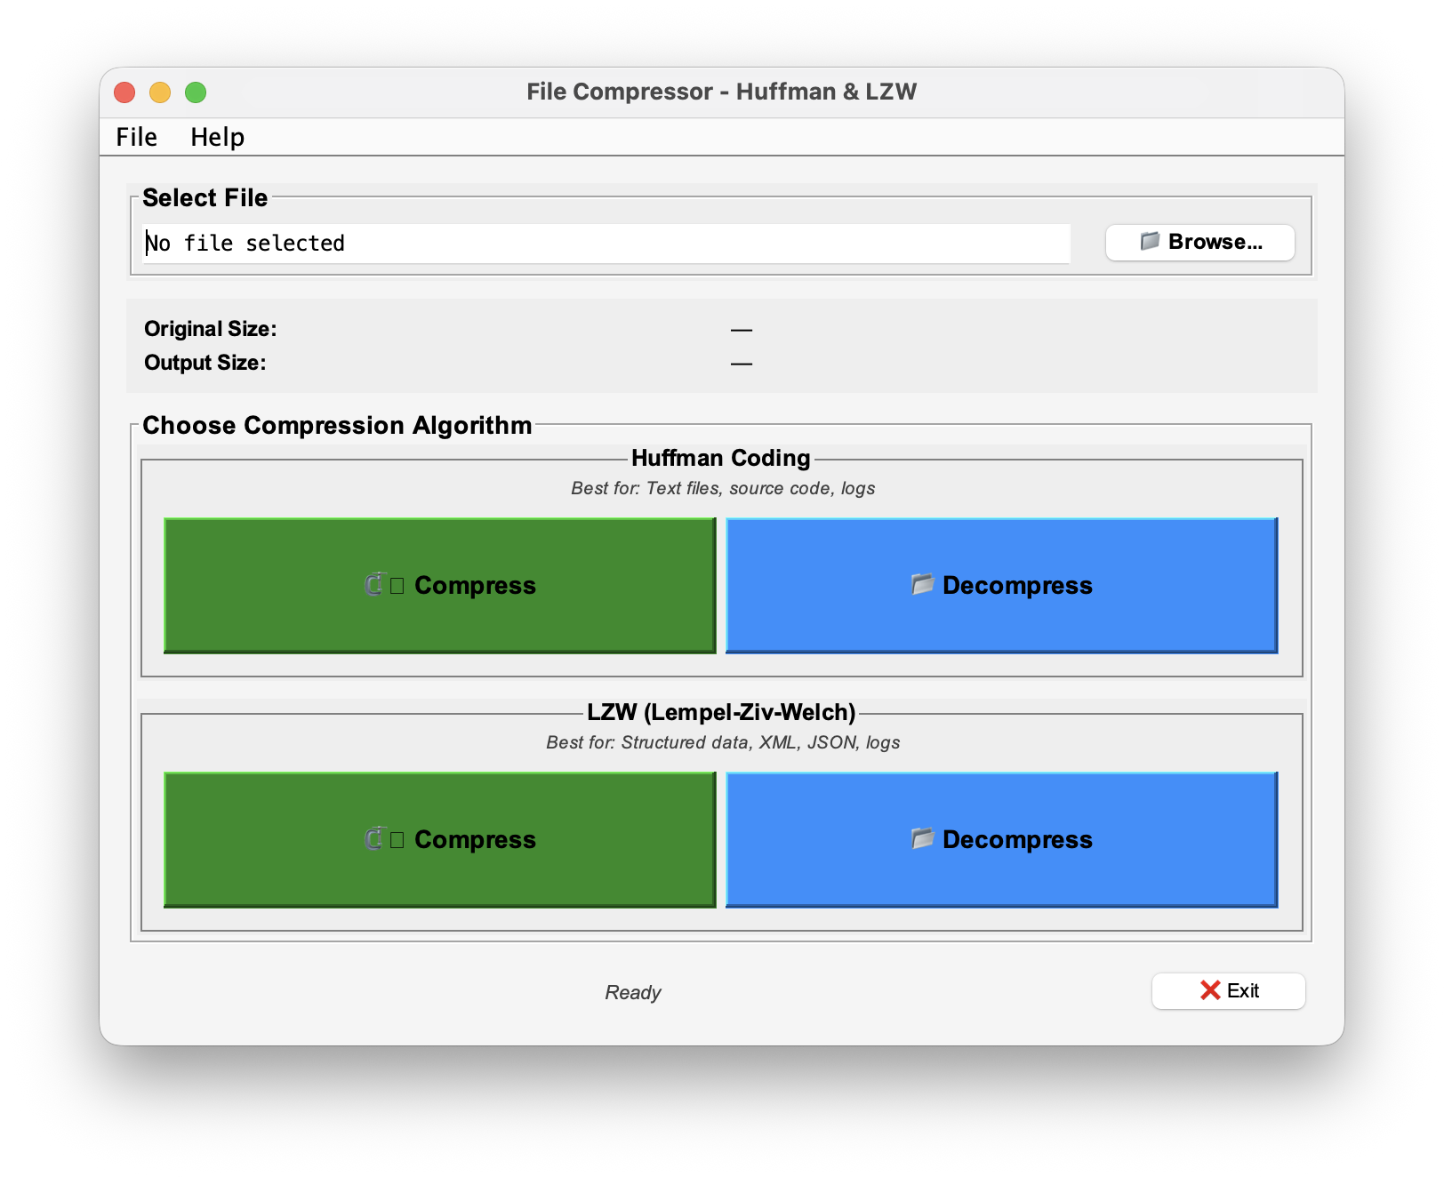Image resolution: width=1444 pixels, height=1177 pixels.
Task: Click the 'No file selected' path field
Action: click(x=605, y=244)
